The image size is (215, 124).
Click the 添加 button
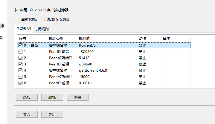point(27,97)
